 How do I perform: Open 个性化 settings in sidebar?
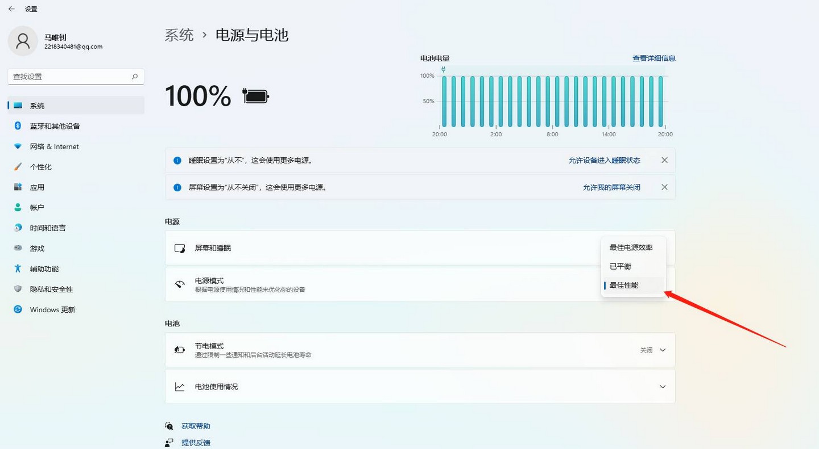(42, 166)
